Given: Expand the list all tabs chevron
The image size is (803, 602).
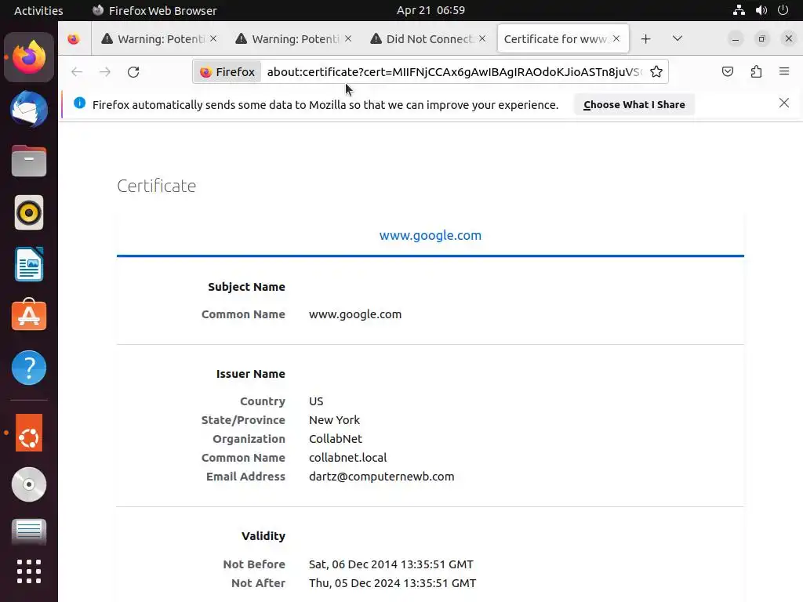Looking at the screenshot, I should 677,39.
